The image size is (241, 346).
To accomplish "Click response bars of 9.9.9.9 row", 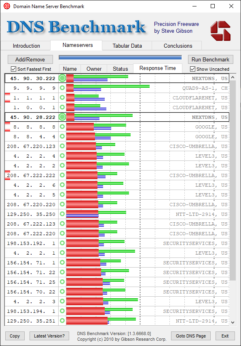I will (108, 88).
